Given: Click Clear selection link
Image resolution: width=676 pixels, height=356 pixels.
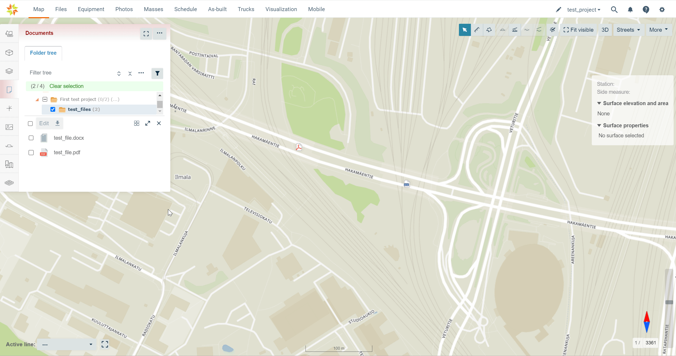Looking at the screenshot, I should [x=66, y=86].
